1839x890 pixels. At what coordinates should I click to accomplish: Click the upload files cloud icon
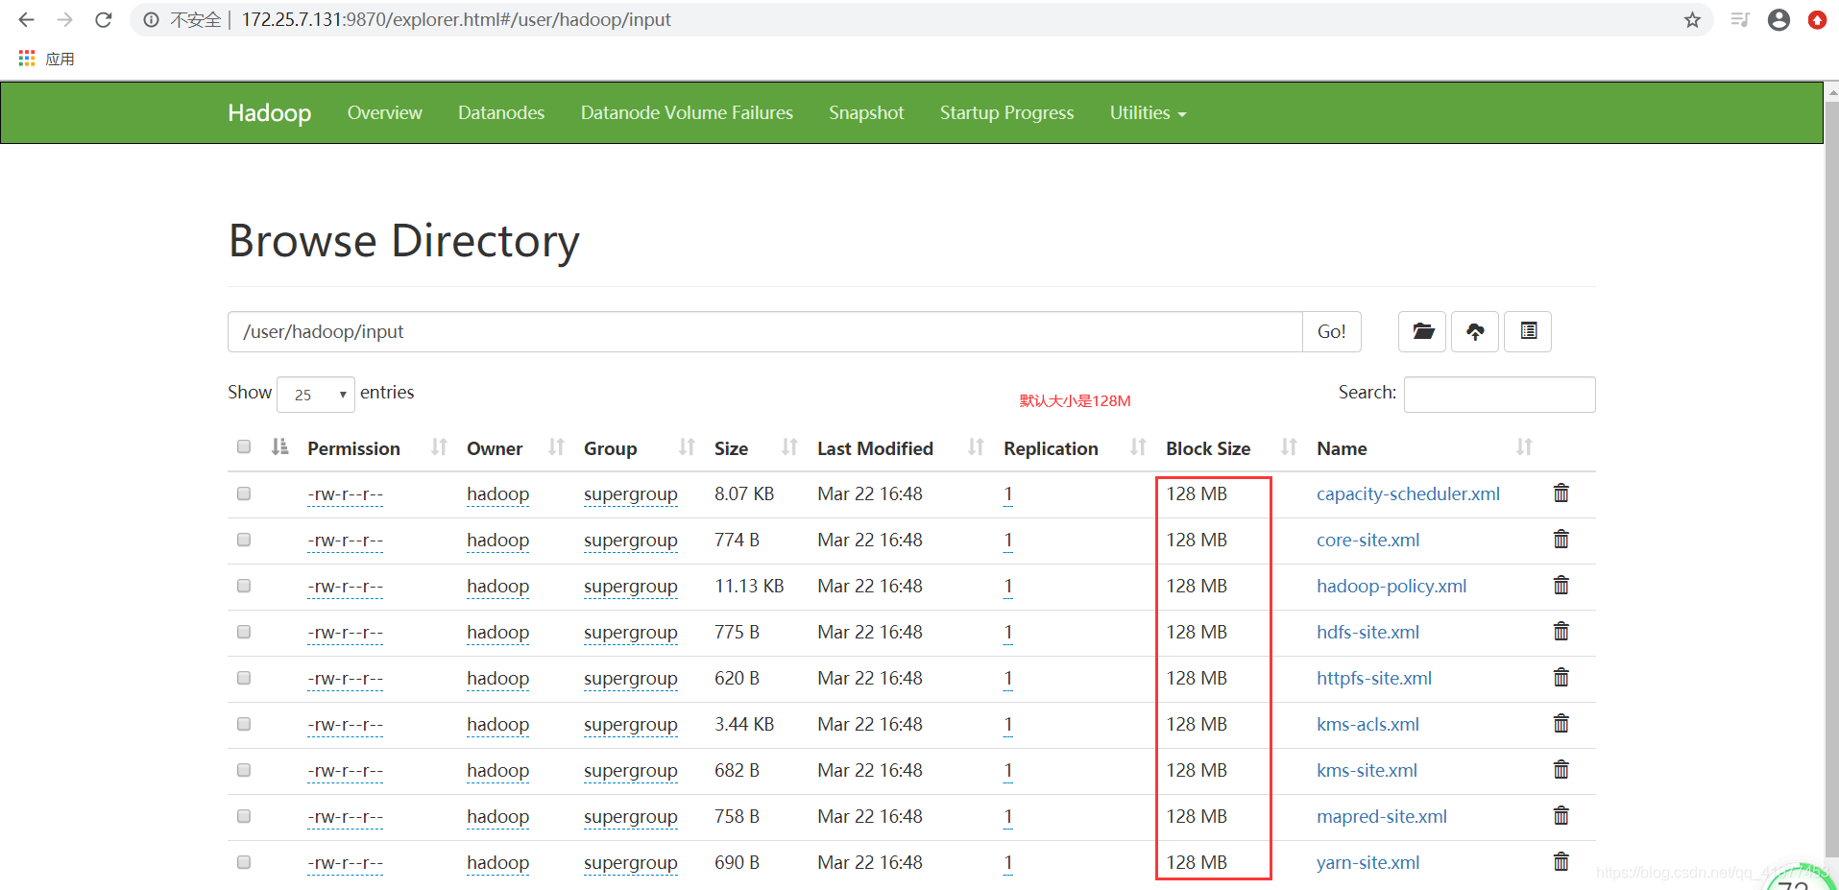pos(1475,331)
